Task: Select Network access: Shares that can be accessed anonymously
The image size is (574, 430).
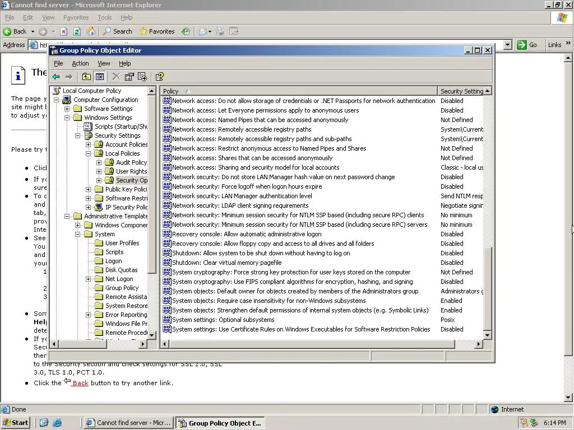Action: pyautogui.click(x=252, y=158)
